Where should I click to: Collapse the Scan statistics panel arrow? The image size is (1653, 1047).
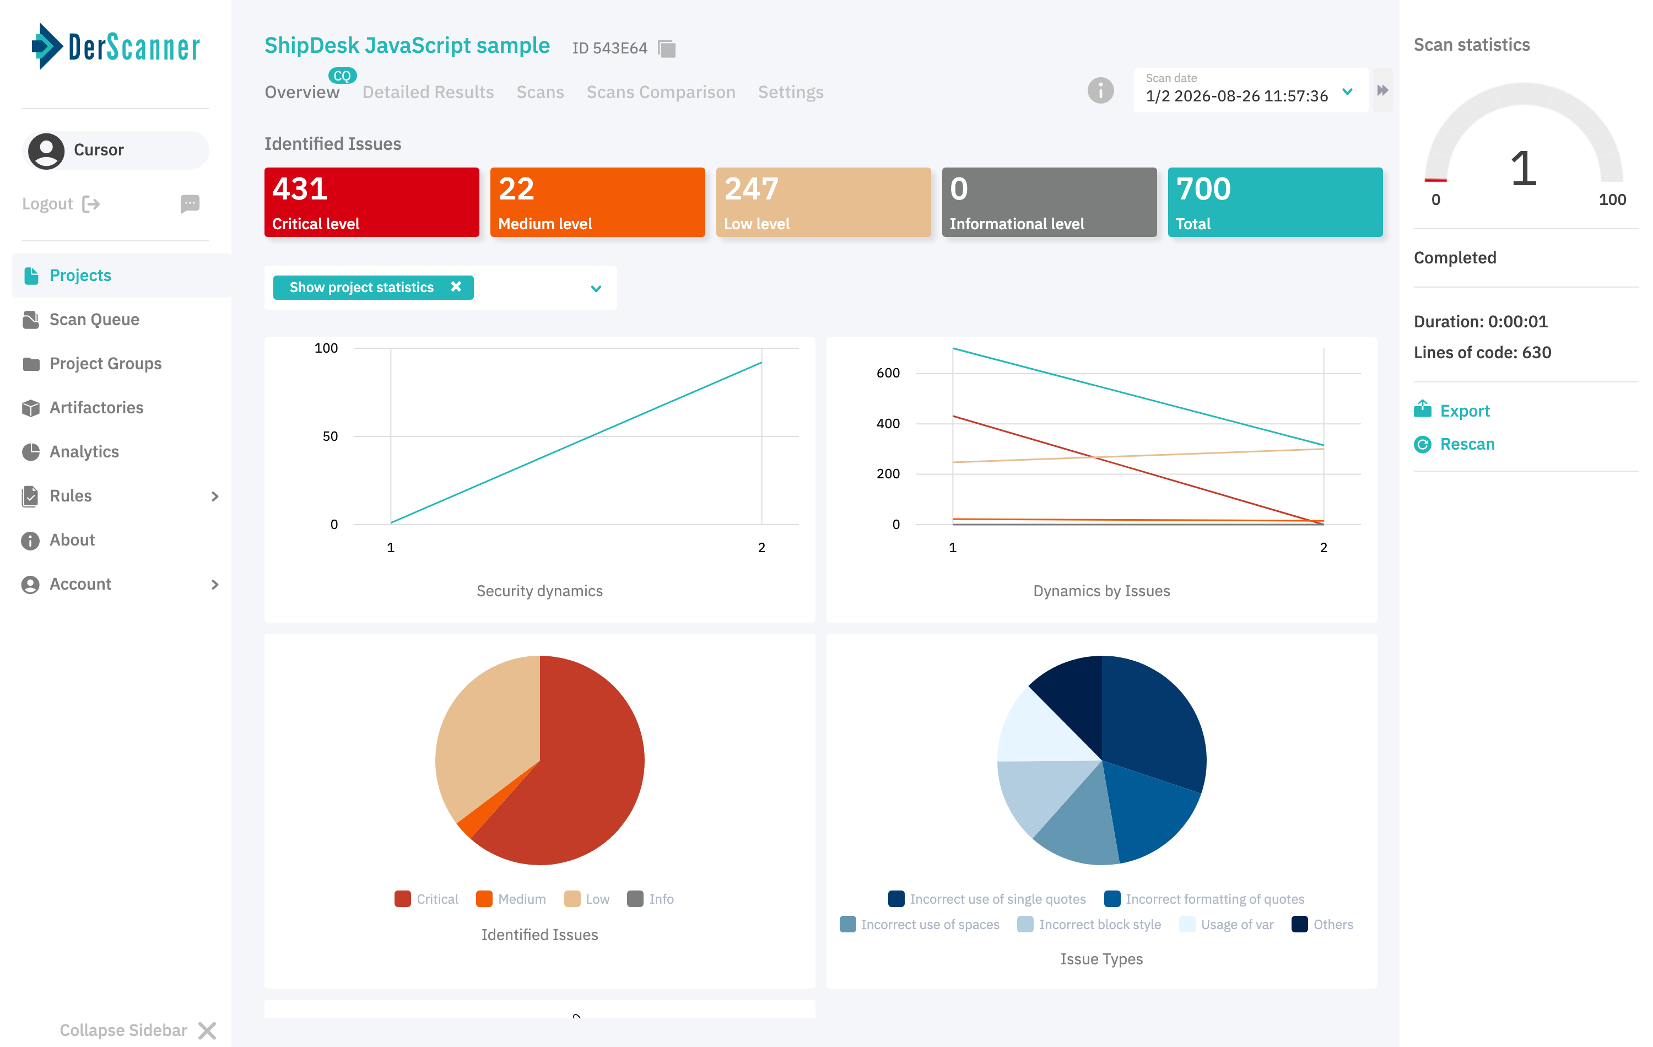click(x=1382, y=90)
